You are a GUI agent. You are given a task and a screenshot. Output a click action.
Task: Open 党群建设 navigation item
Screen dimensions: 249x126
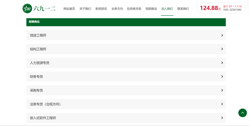(x=151, y=9)
